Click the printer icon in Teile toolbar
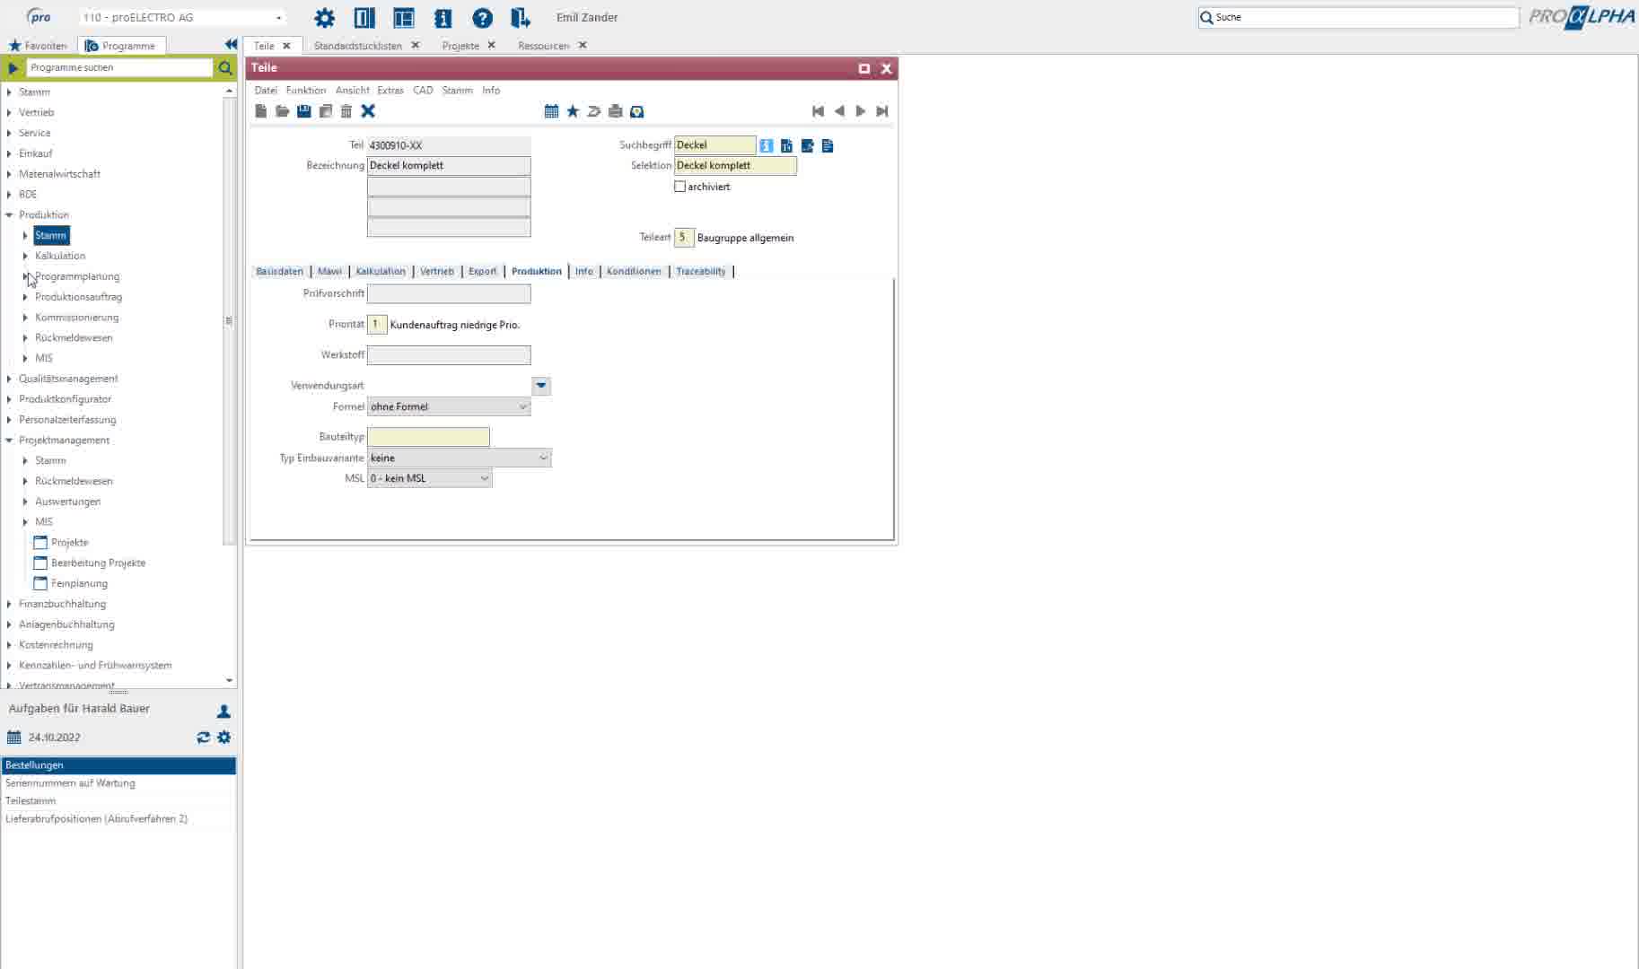This screenshot has width=1639, height=969. click(615, 111)
